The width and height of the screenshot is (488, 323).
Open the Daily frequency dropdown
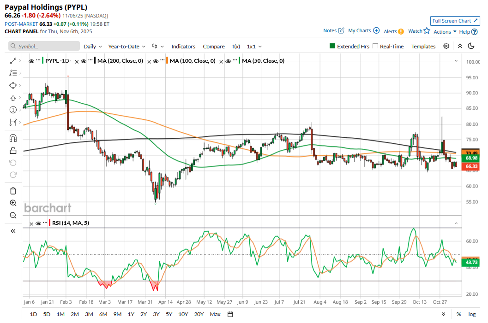point(92,47)
